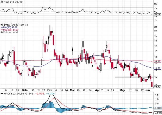Viewport: 162px width, 115px height.
Task: Click the final red candle in June
Action: (x=152, y=84)
